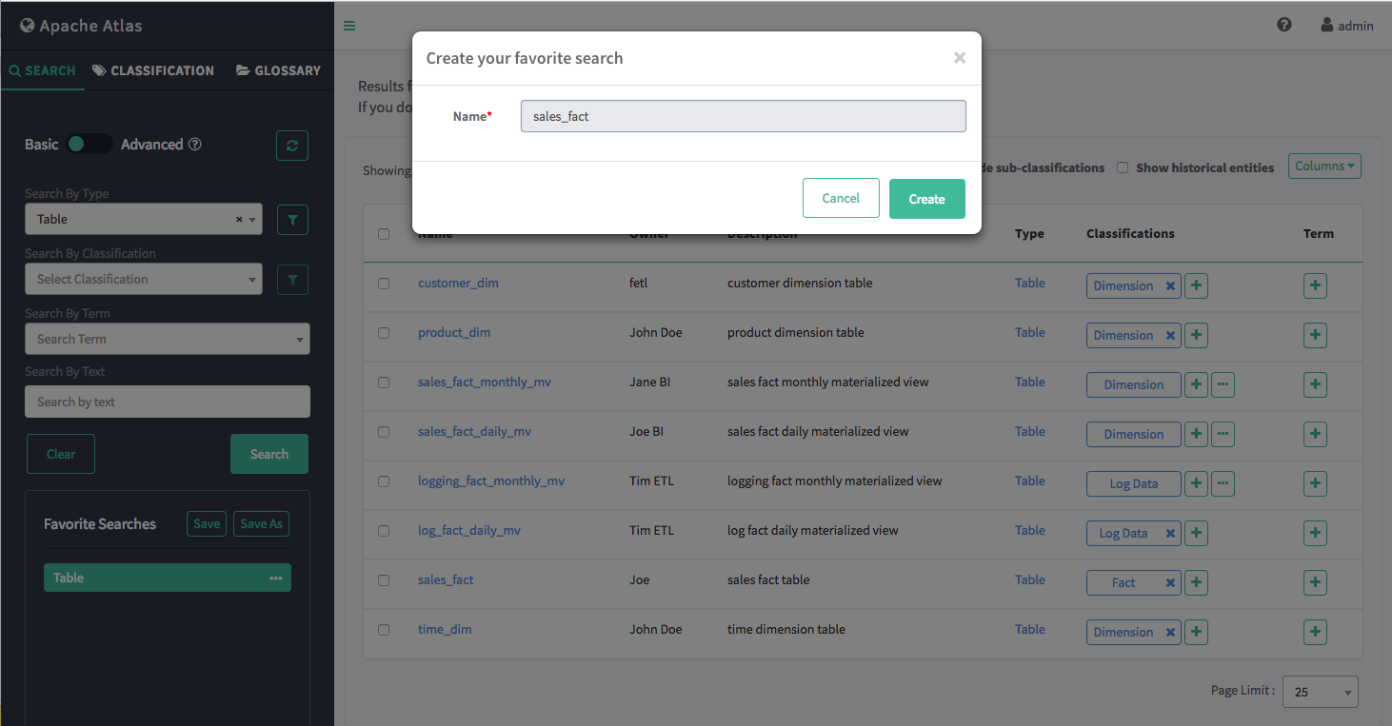Open the help question mark icon
The image size is (1392, 726).
1284,26
